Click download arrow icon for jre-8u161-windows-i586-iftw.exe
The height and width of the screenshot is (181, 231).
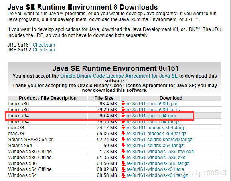(123, 152)
